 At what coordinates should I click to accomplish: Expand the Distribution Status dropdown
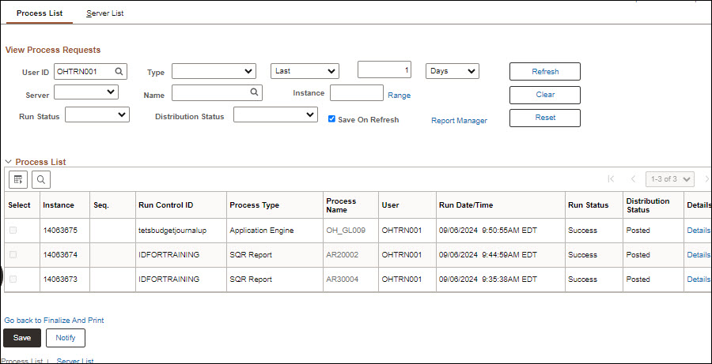275,115
